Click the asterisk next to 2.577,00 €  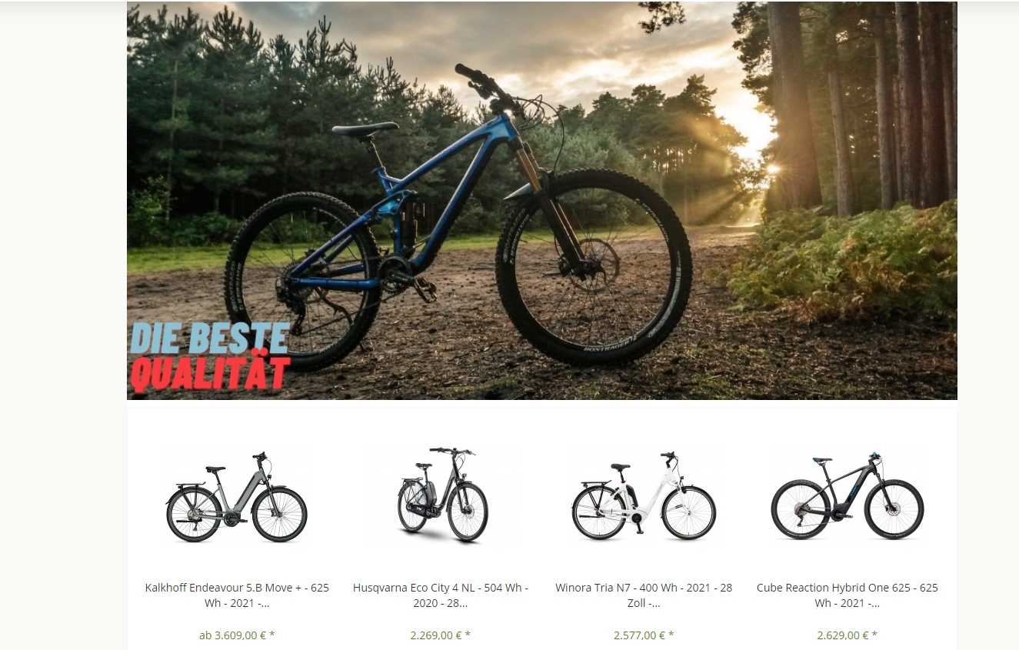tap(671, 635)
